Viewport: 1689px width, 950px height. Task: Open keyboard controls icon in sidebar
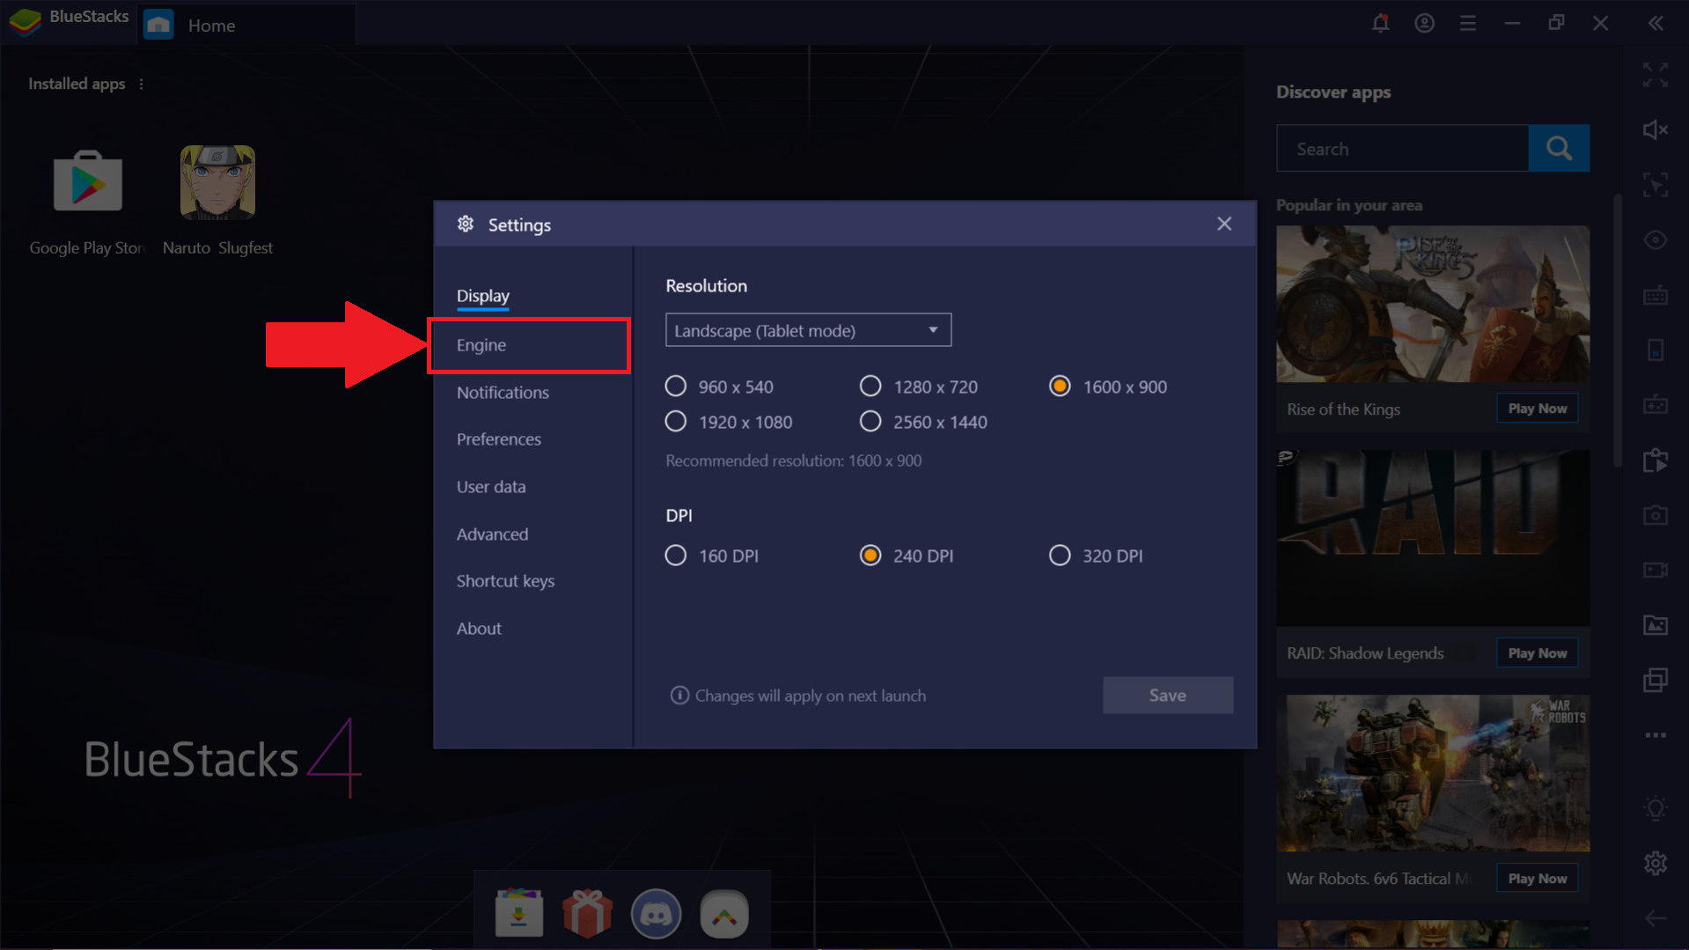tap(1656, 296)
